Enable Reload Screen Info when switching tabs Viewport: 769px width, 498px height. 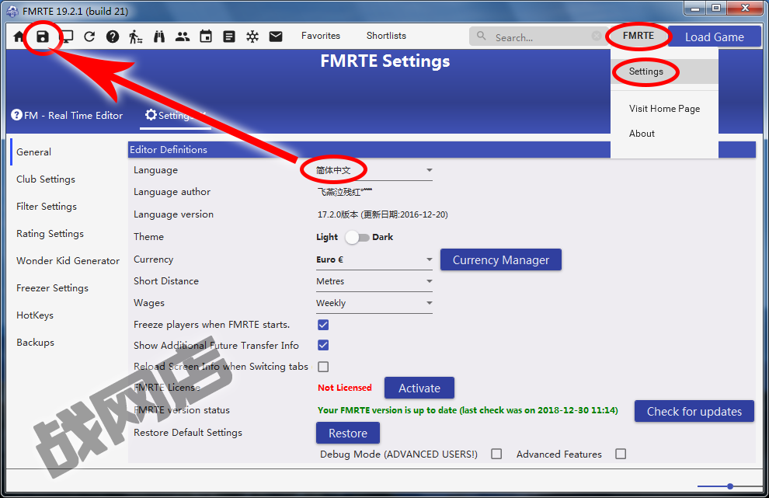click(x=323, y=367)
